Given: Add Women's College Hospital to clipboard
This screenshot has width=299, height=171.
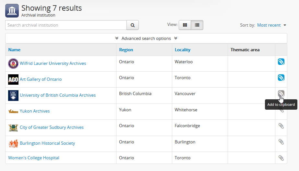Looking at the screenshot, I should pos(281,158).
